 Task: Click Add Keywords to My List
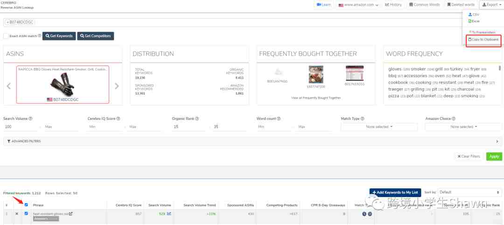(395, 192)
